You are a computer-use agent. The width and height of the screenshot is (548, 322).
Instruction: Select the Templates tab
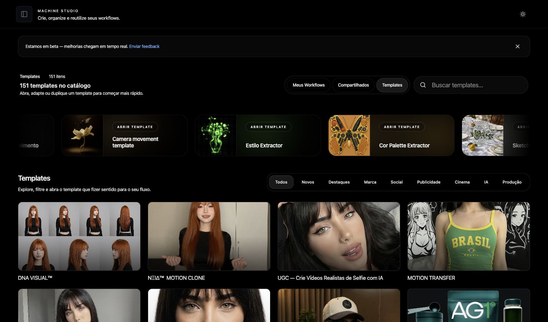392,85
